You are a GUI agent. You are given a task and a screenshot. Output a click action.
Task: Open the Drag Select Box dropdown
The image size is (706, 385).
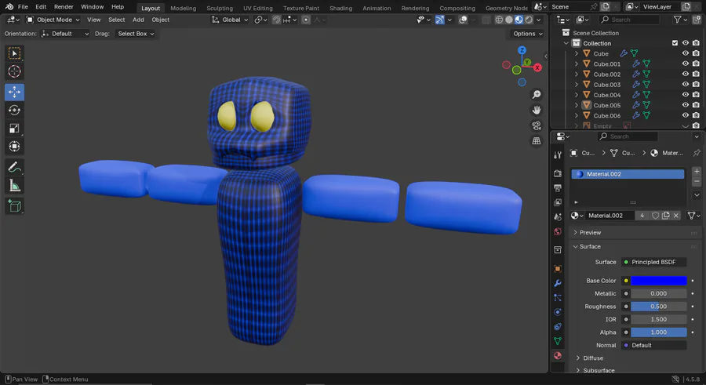click(x=136, y=34)
